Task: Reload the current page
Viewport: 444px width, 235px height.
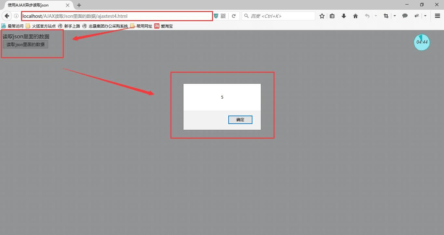Action: tap(234, 16)
